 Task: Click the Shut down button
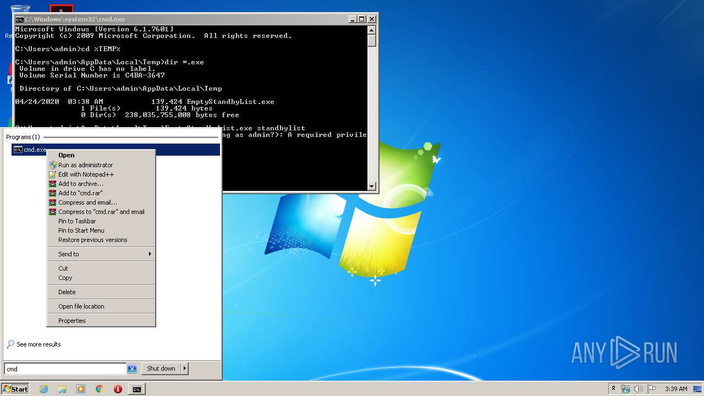point(161,369)
